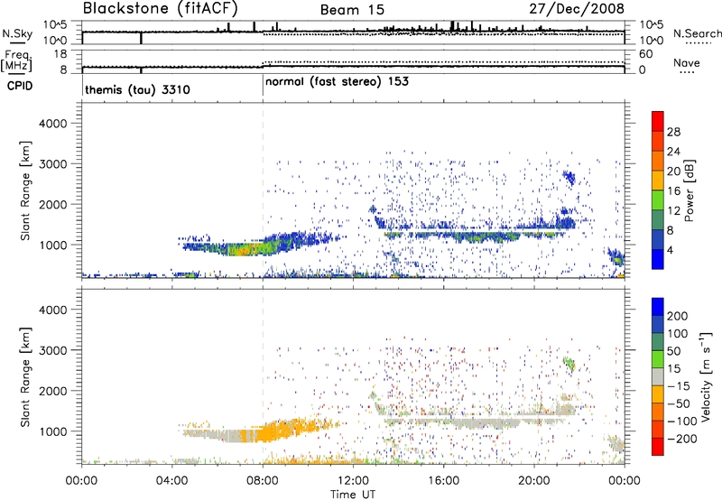Click the 'Nave' legend label
Image resolution: width=722 pixels, height=500 pixels.
(687, 63)
